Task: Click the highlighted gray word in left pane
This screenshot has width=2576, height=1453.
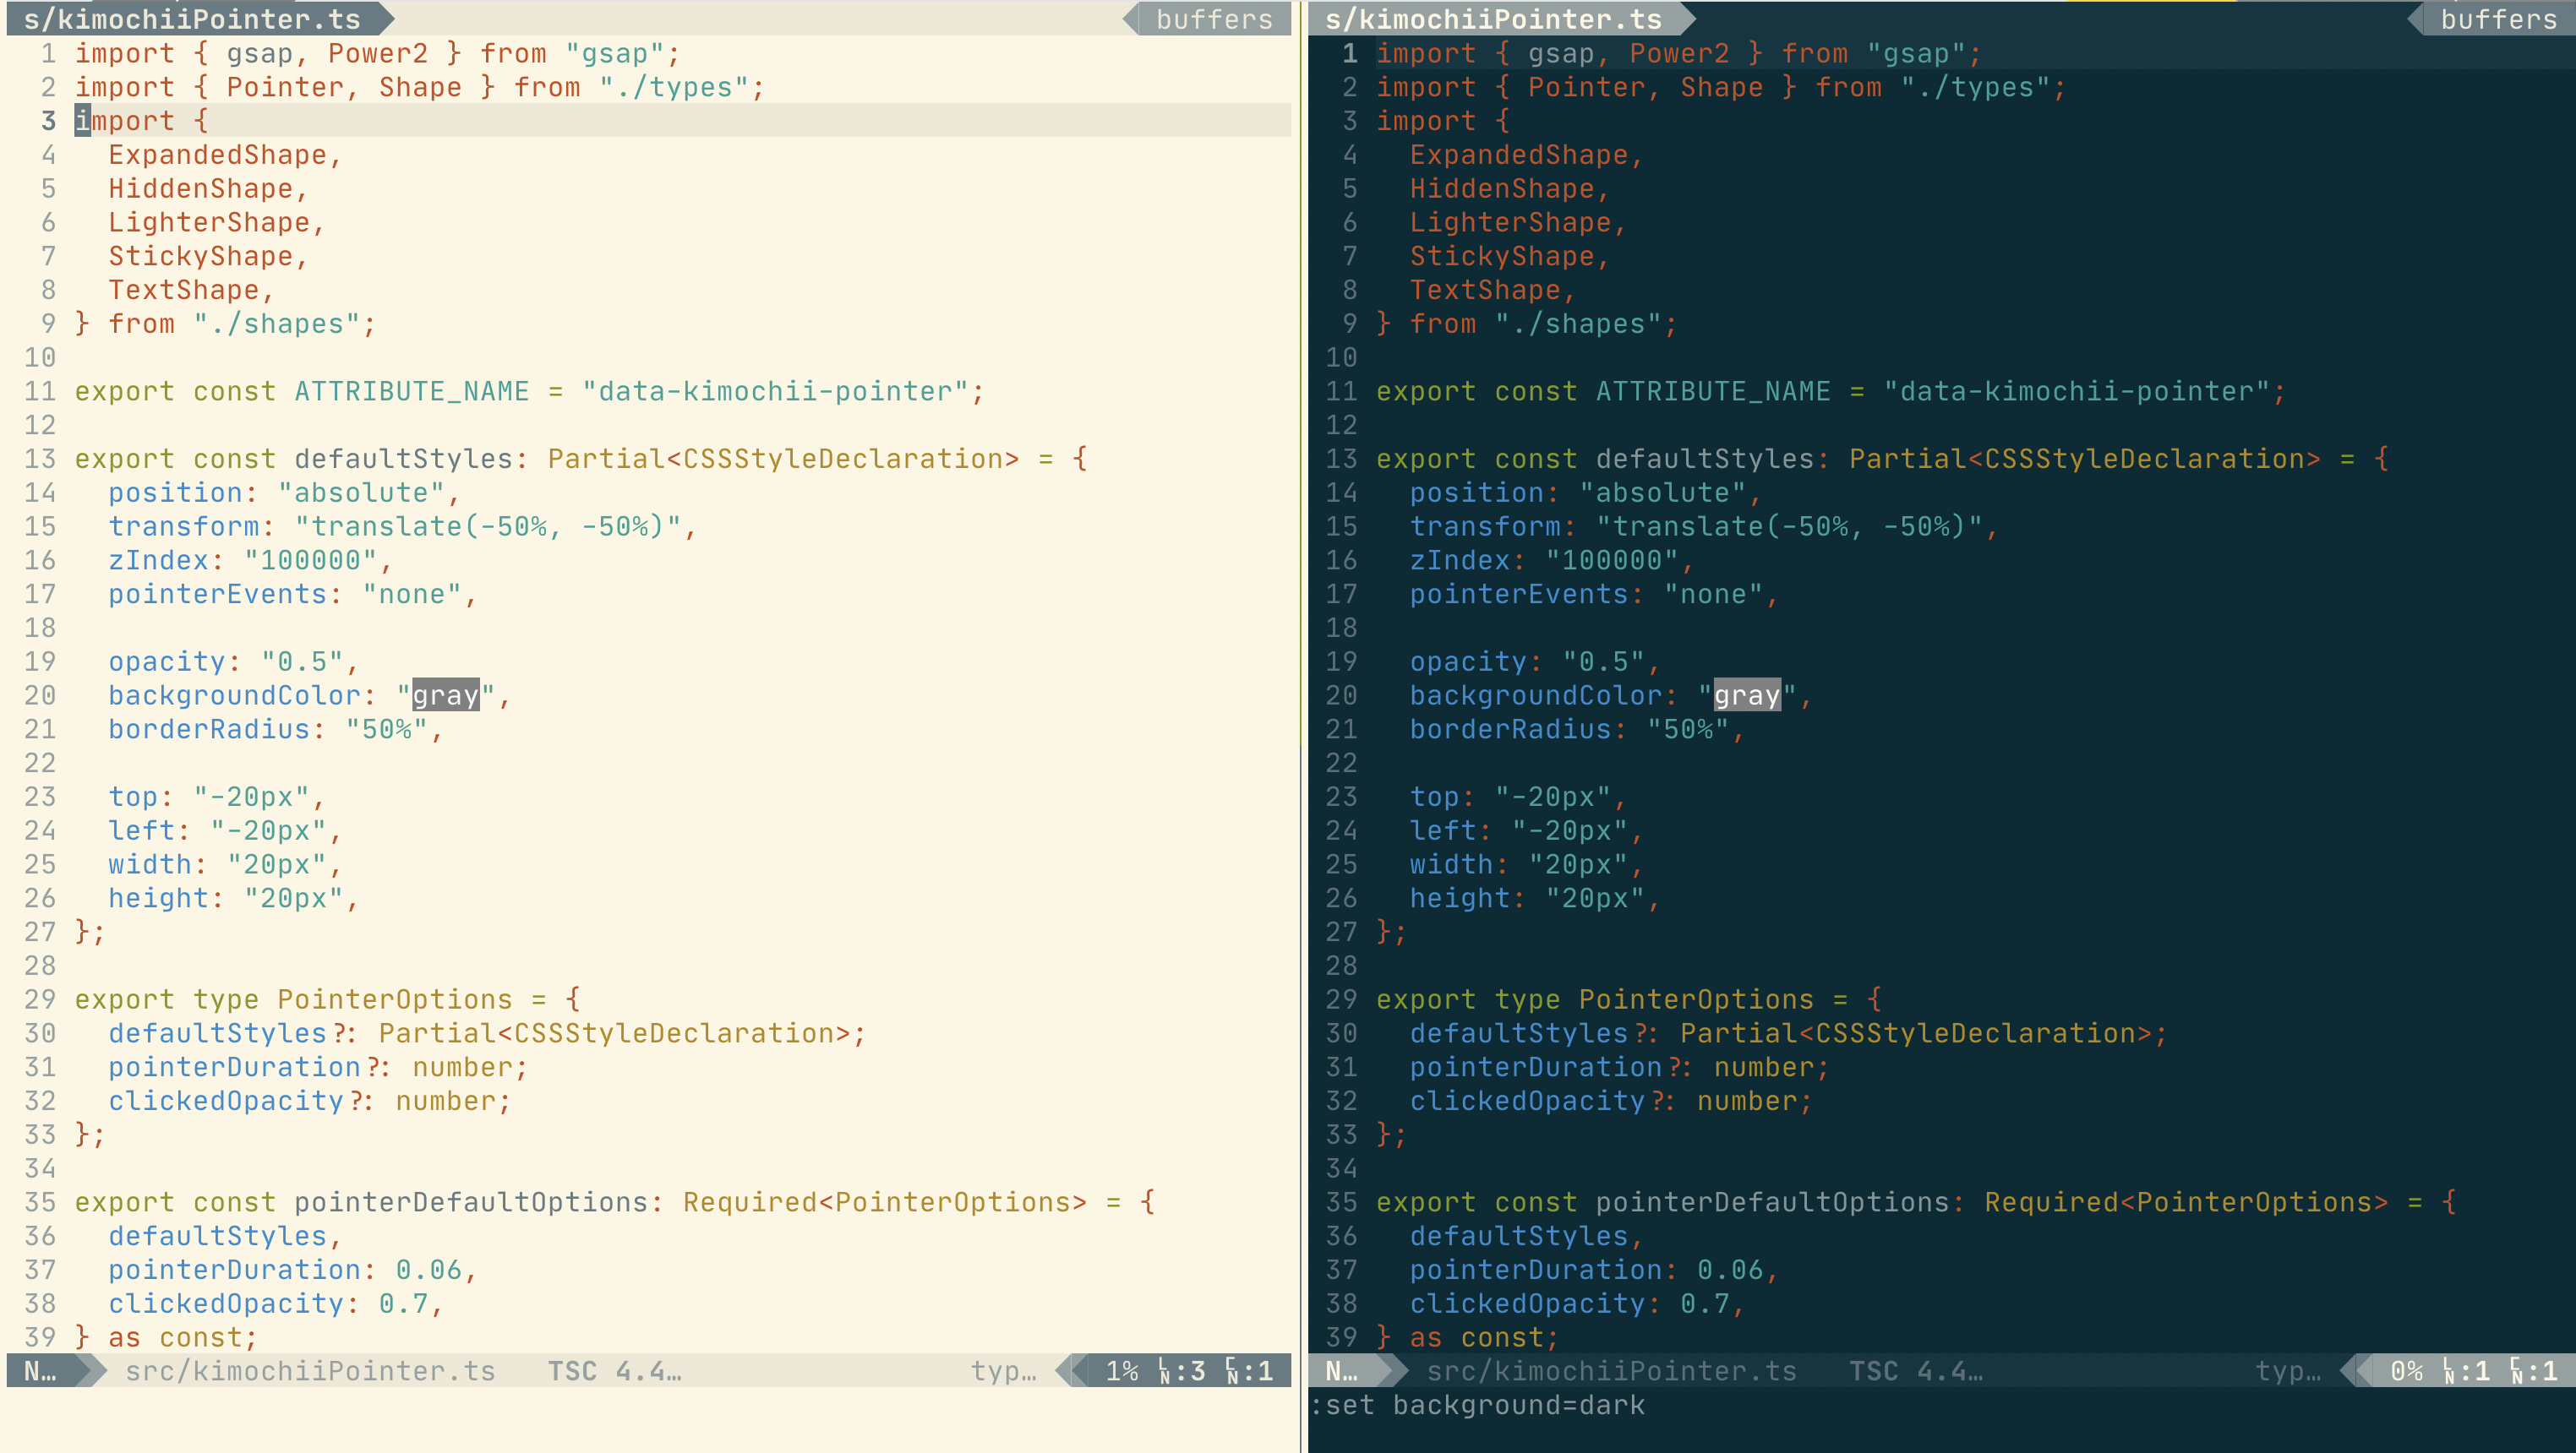Action: [446, 695]
